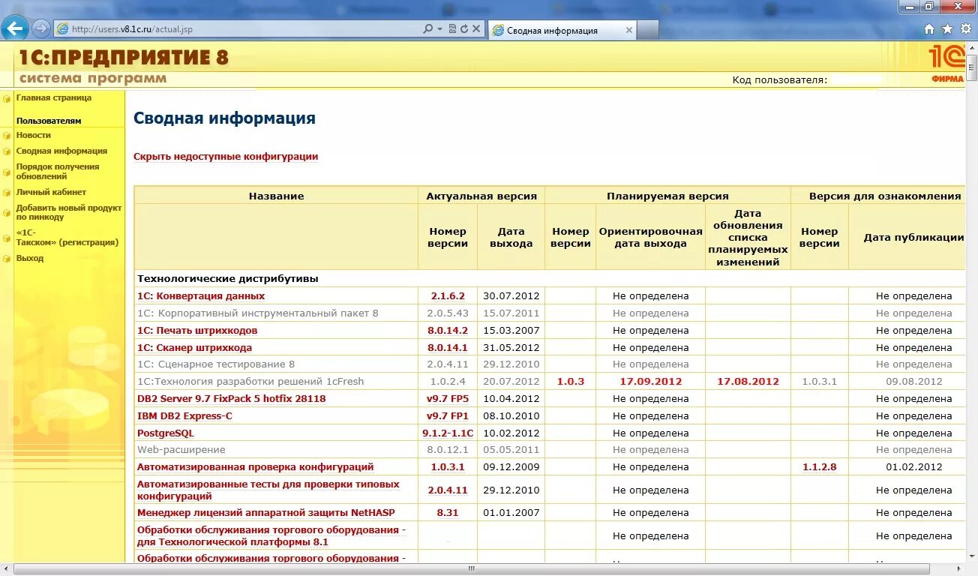Open Порядок получения обновлений sidebar link
The height and width of the screenshot is (576, 978).
(x=58, y=172)
